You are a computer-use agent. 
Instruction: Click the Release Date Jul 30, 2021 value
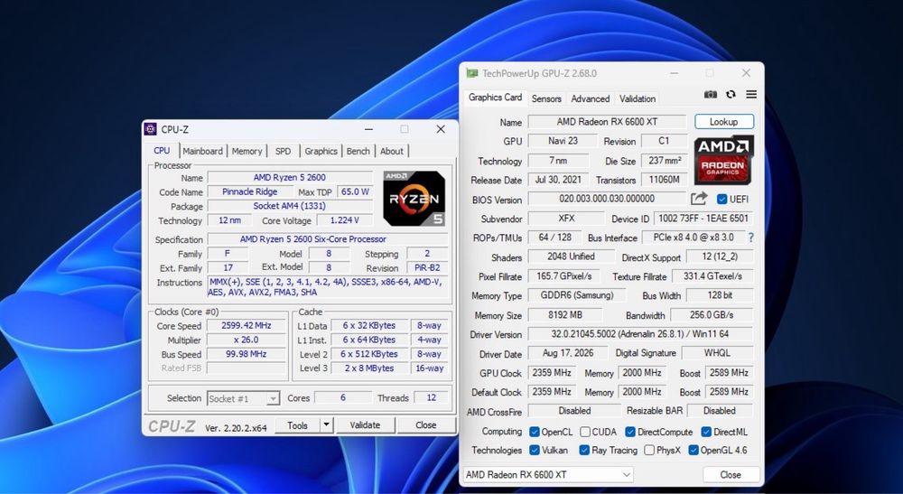click(558, 180)
